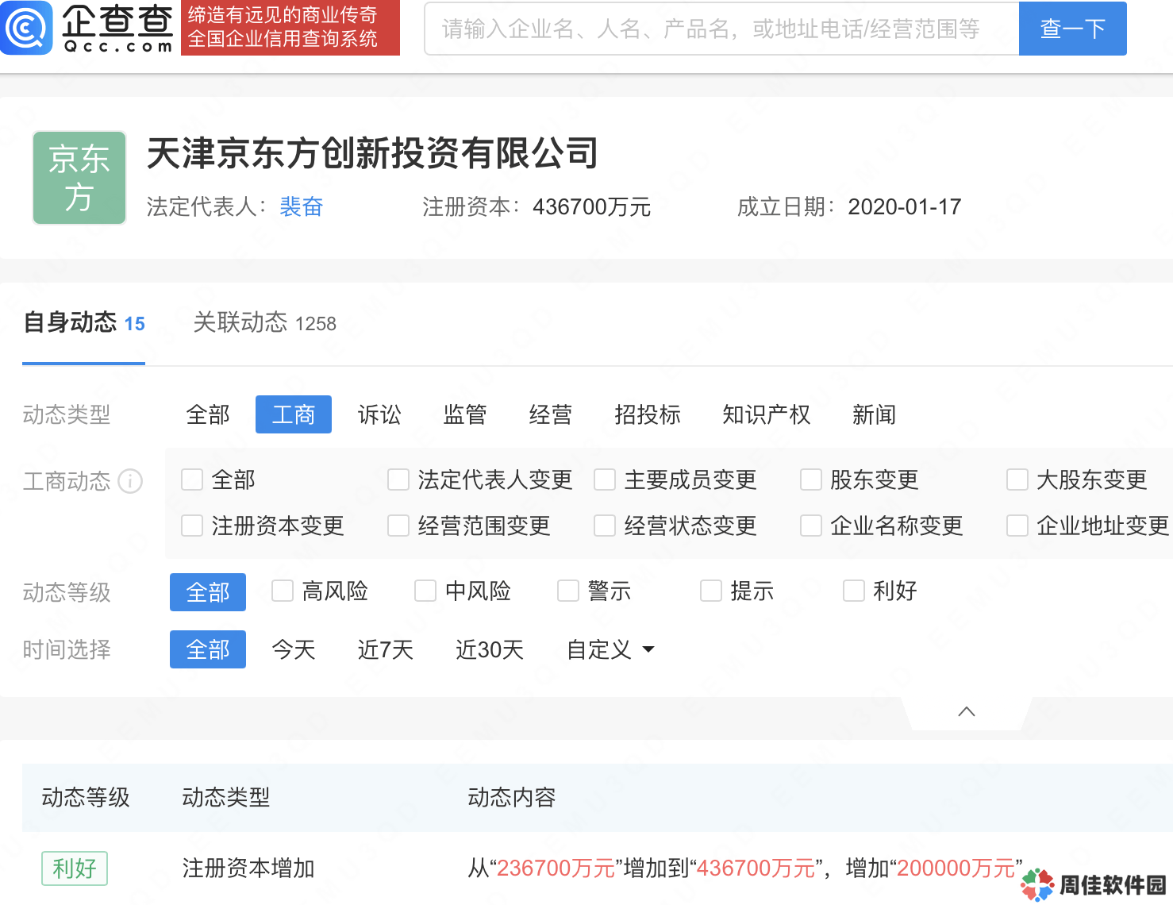The width and height of the screenshot is (1173, 905).
Task: Click the 企查查 brand name text
Action: 117,20
